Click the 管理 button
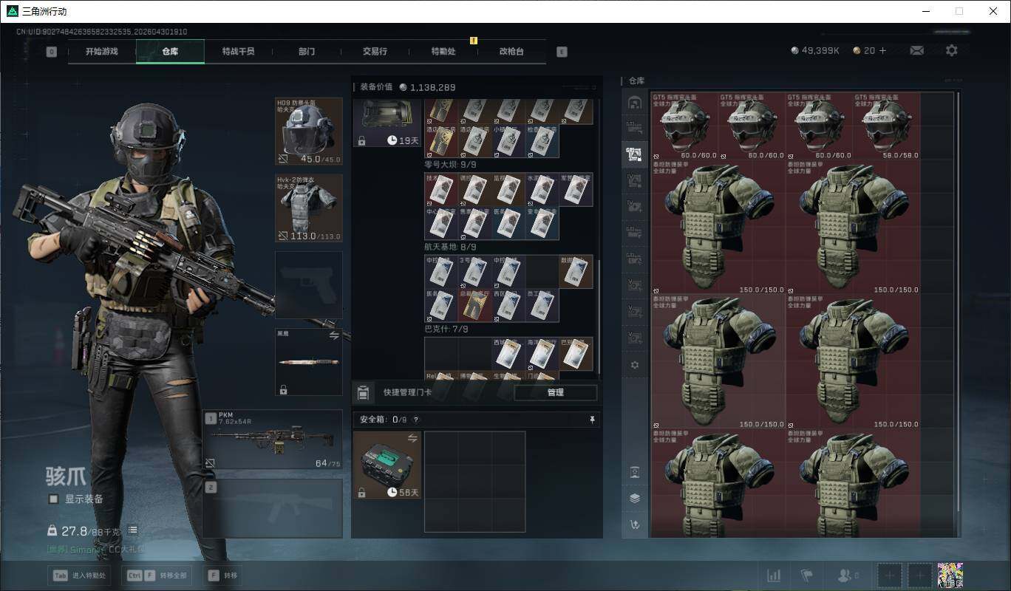The width and height of the screenshot is (1011, 591). point(555,392)
